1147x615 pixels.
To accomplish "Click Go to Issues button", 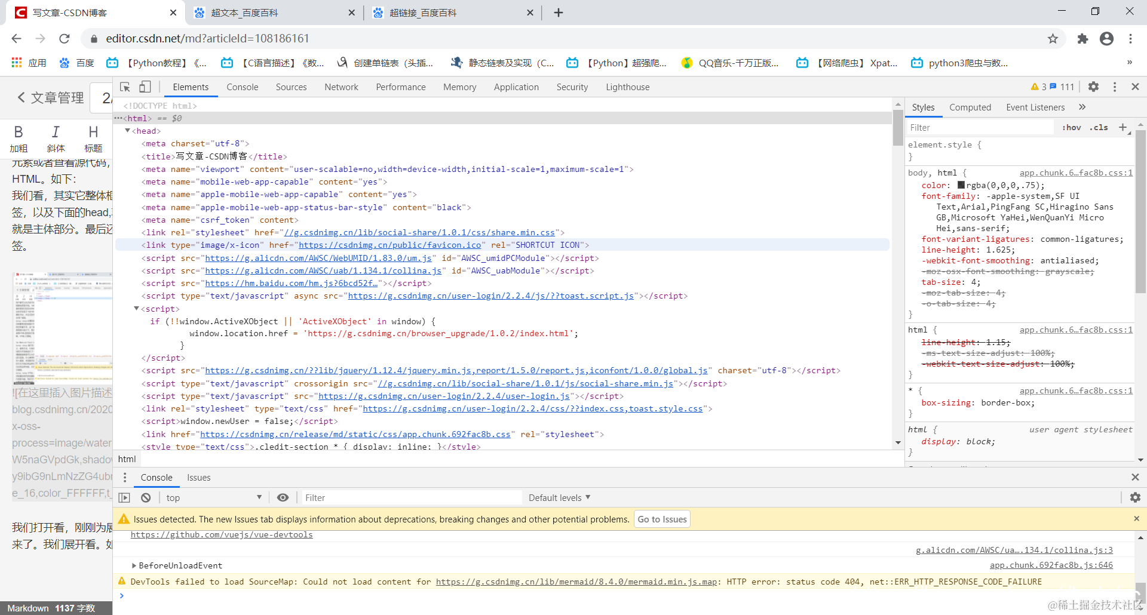I will [x=662, y=519].
